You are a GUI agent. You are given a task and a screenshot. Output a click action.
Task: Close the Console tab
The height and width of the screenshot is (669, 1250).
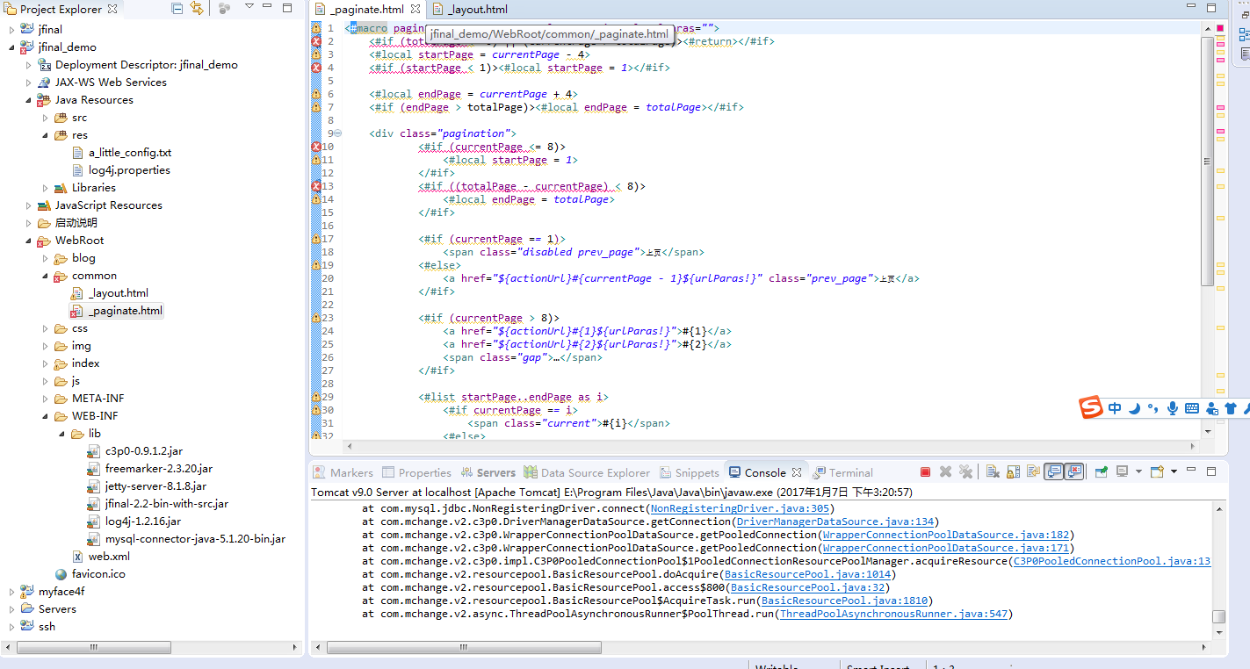tap(797, 472)
